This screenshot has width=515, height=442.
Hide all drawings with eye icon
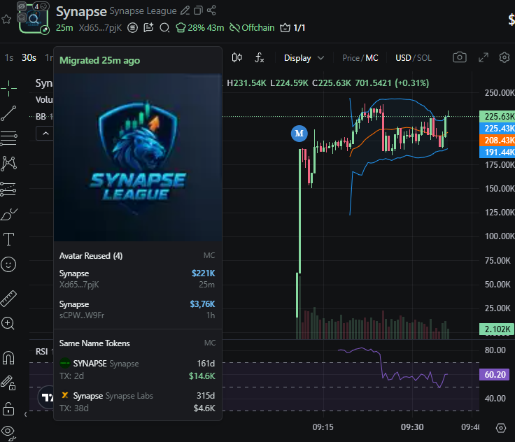tap(9, 431)
